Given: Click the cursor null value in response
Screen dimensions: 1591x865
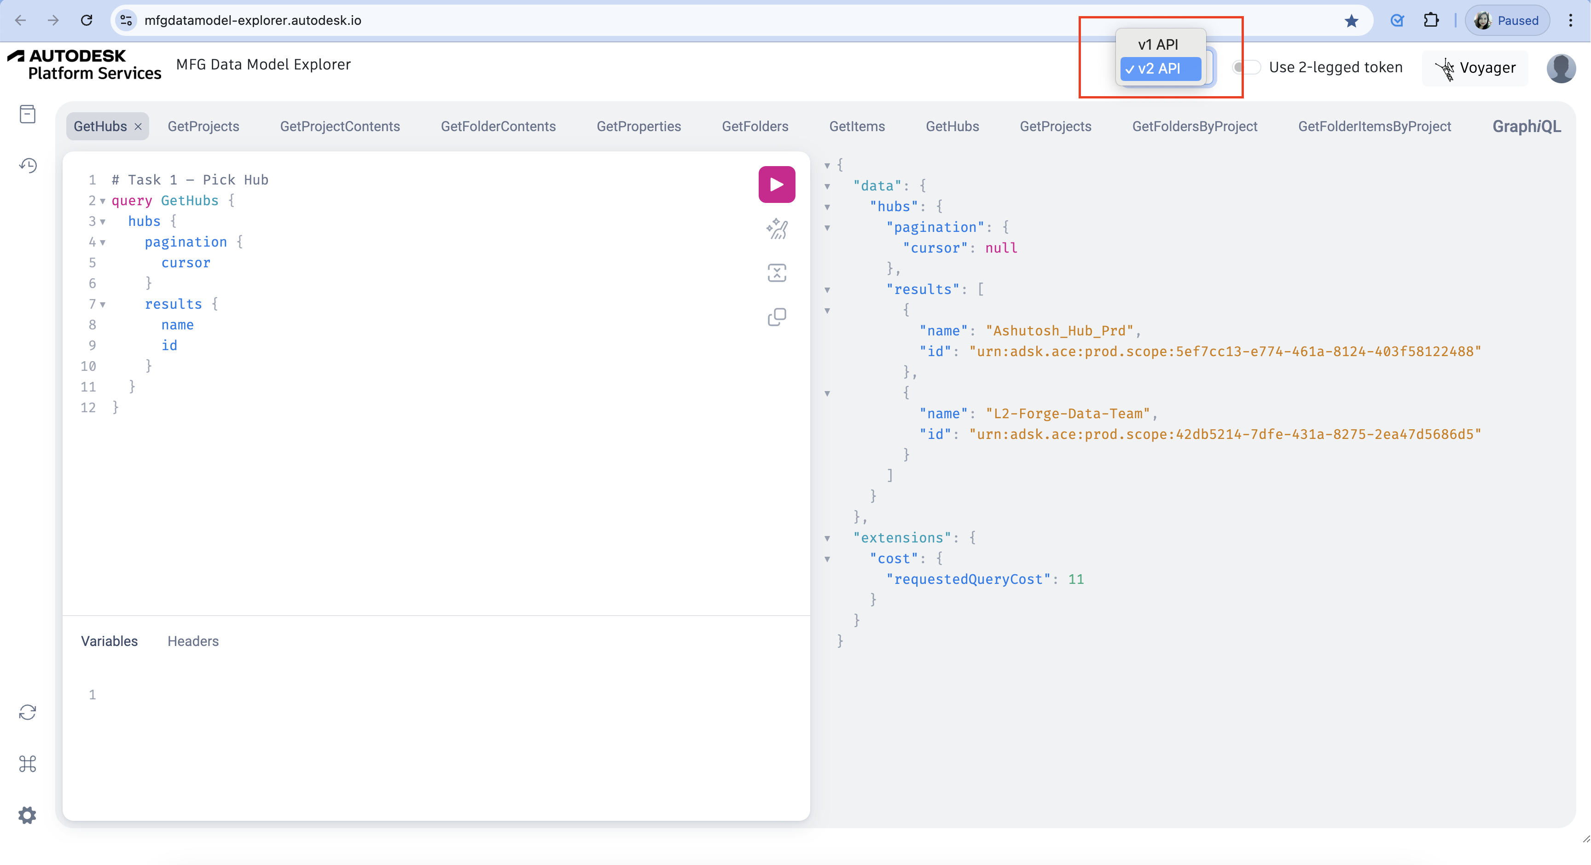Looking at the screenshot, I should click(x=1000, y=248).
